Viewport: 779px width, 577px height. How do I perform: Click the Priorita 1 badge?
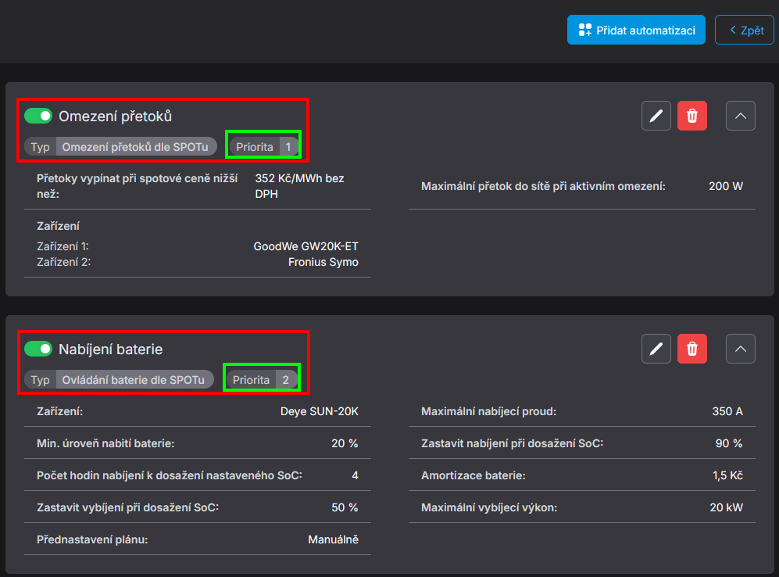click(x=264, y=147)
